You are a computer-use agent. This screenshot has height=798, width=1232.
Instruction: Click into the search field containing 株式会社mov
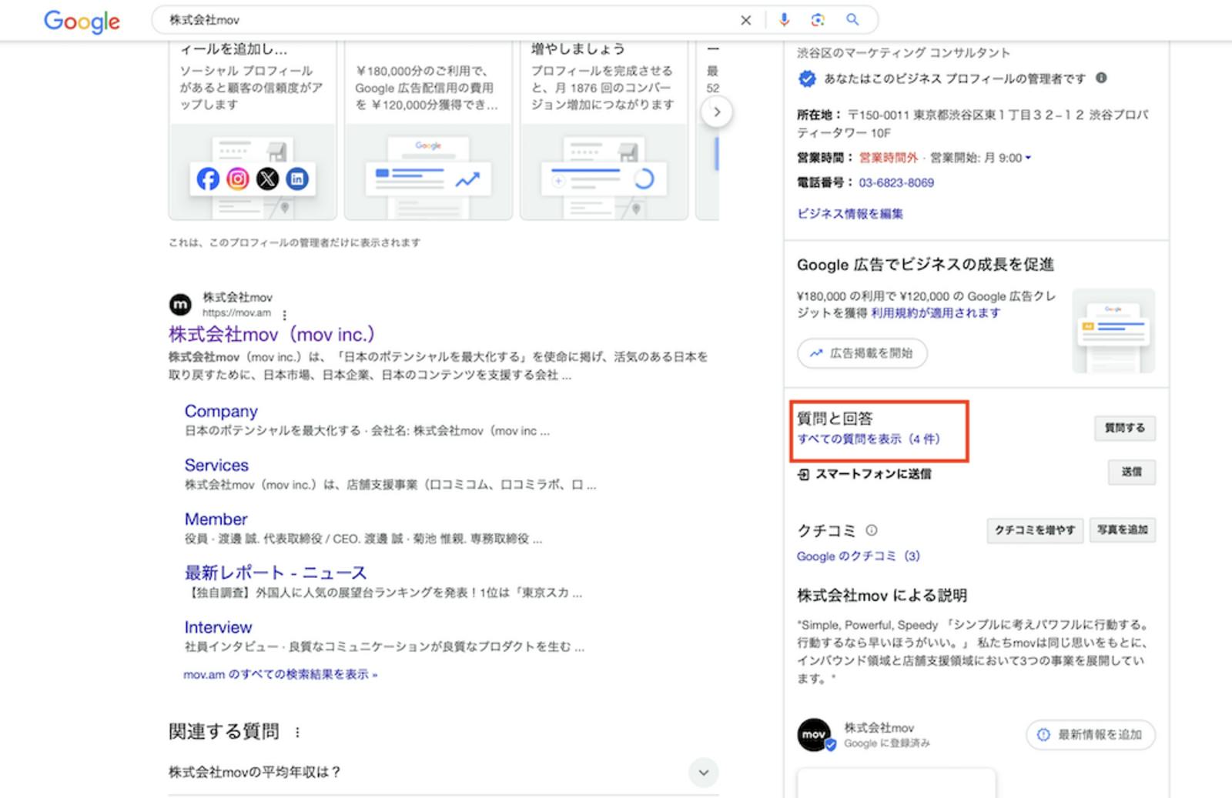(x=447, y=20)
